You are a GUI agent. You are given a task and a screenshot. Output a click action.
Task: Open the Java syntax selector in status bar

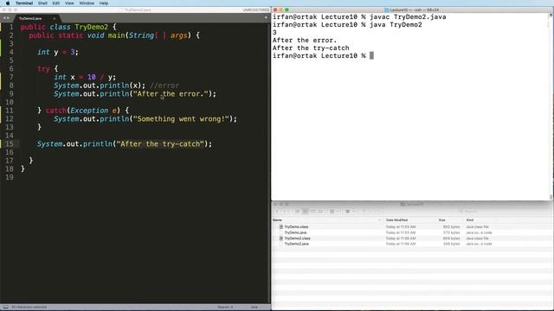(x=254, y=308)
